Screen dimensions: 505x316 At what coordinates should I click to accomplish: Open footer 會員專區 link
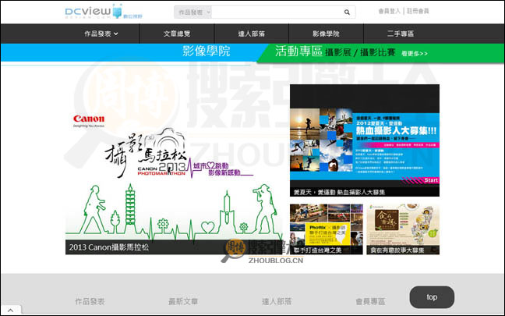(x=370, y=301)
